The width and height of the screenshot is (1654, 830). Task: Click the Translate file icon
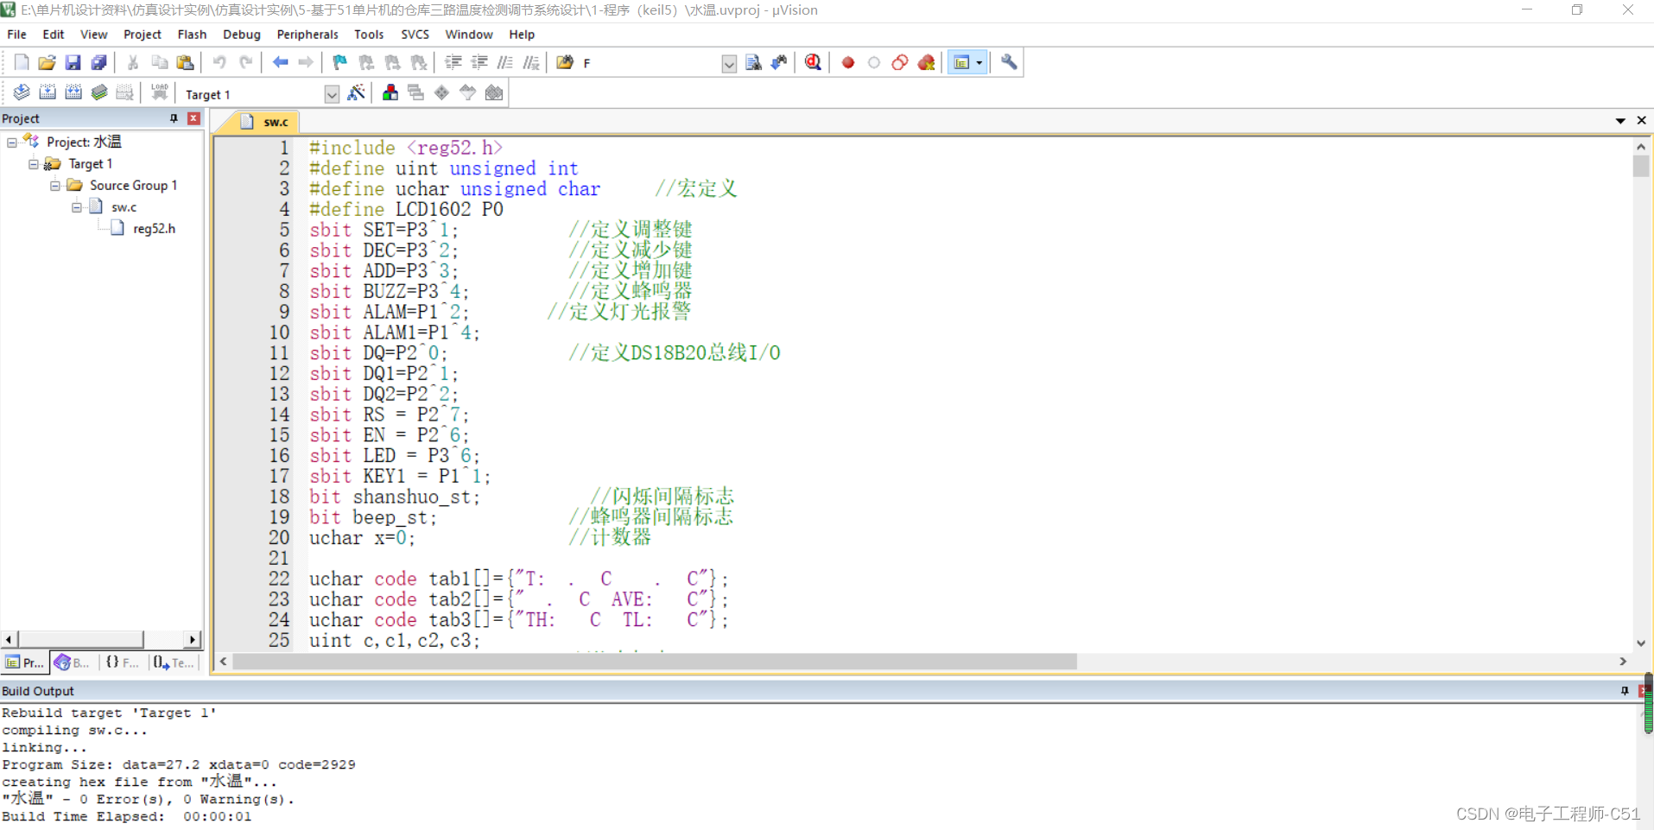click(22, 92)
